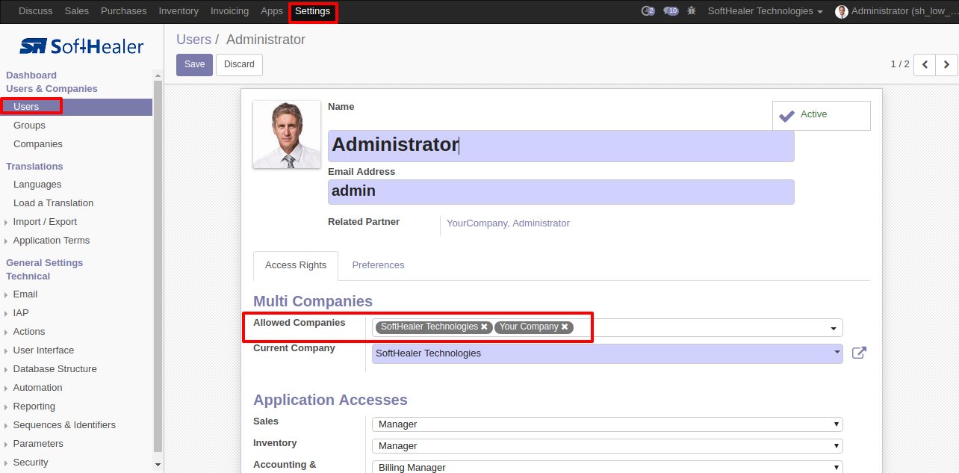The image size is (959, 473).
Task: Open the Inventory access dropdown
Action: click(607, 446)
